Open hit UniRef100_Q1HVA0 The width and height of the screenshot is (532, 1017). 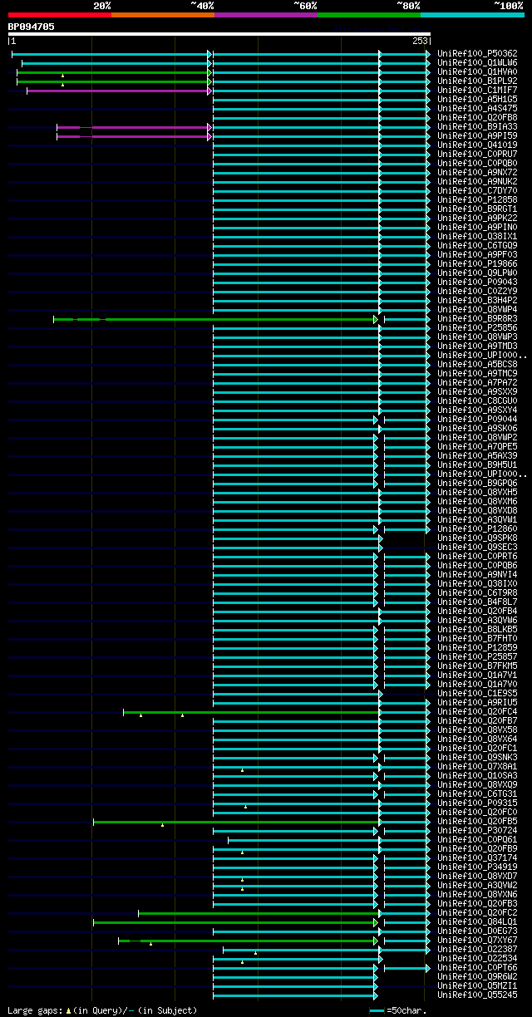[477, 72]
